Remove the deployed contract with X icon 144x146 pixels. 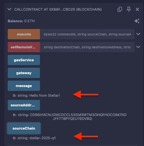point(137,9)
